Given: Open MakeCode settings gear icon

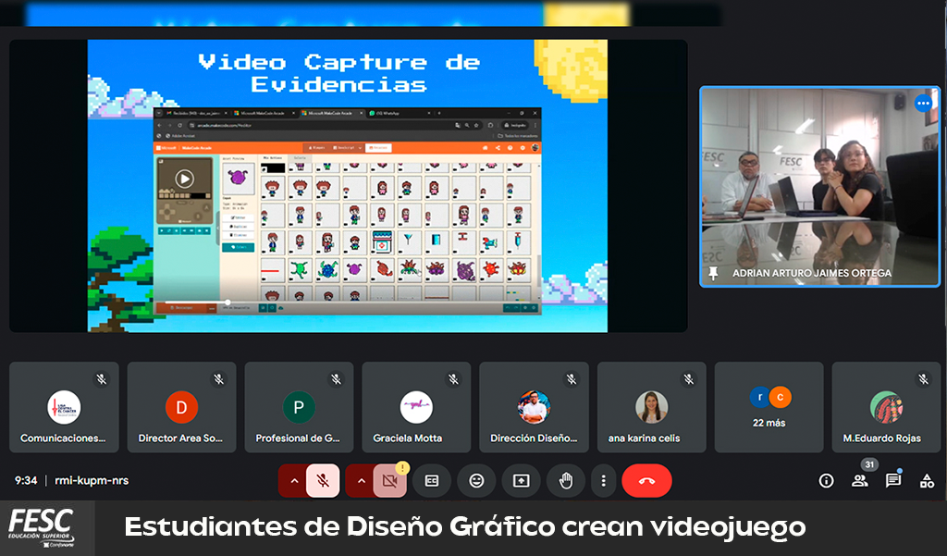Looking at the screenshot, I should coord(523,147).
